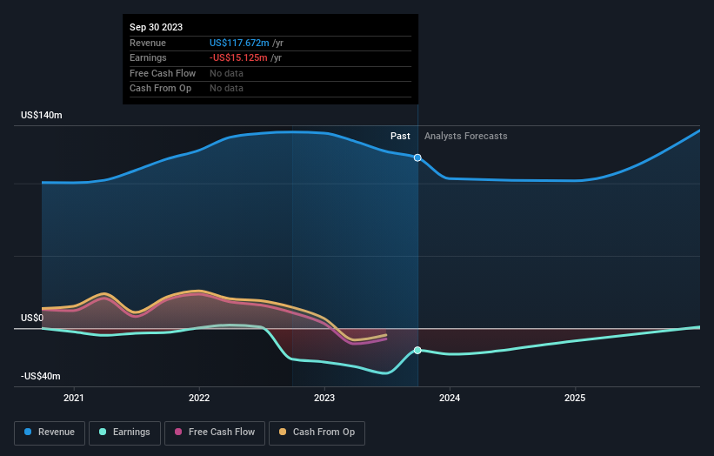
Task: Click the 'Revenue' tooltip row label
Action: pos(148,43)
